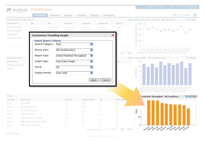Click the Cancel button
Viewport: 205px width, 141px height.
(106, 80)
